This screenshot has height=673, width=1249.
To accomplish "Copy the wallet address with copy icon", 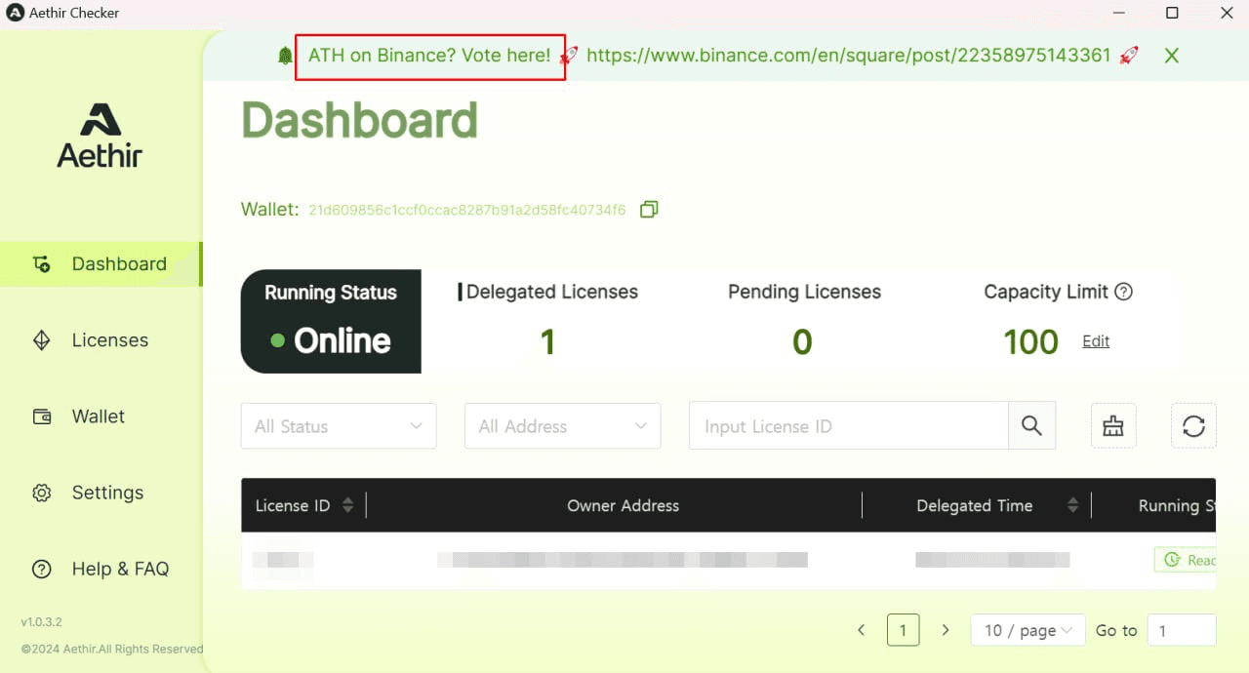I will click(649, 210).
